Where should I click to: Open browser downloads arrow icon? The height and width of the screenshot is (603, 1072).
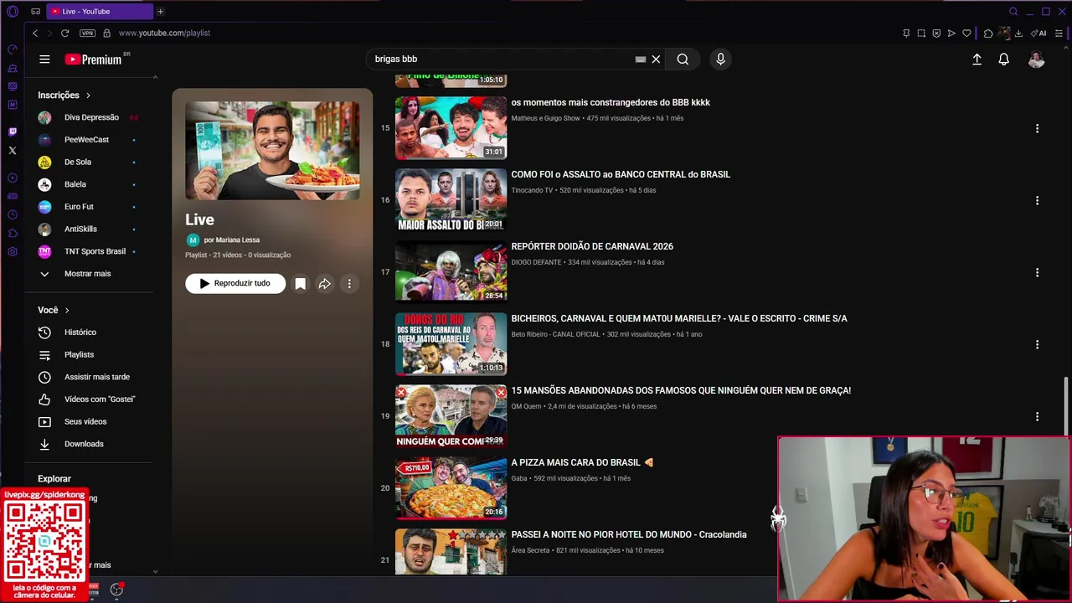pos(1018,33)
